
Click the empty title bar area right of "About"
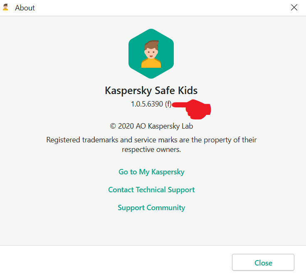click(158, 8)
